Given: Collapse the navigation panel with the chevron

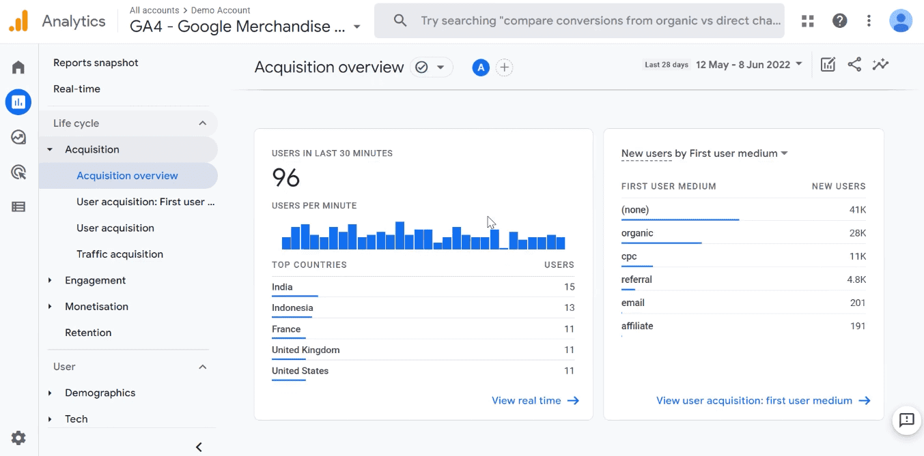Looking at the screenshot, I should tap(199, 447).
